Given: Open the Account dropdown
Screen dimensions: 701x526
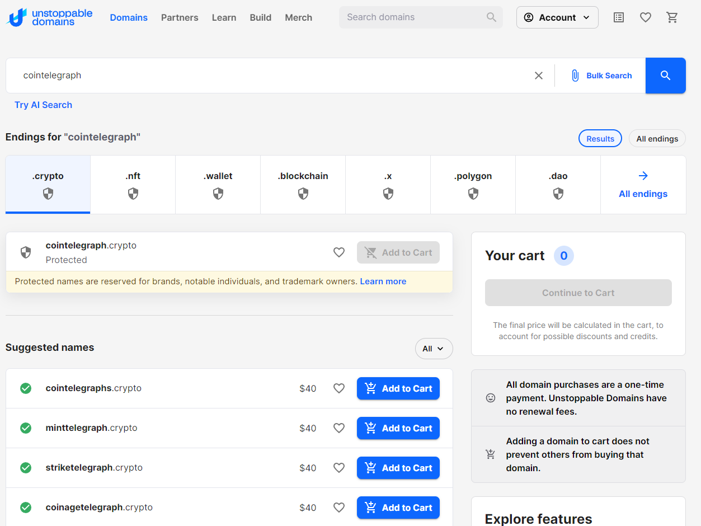Looking at the screenshot, I should coord(557,17).
